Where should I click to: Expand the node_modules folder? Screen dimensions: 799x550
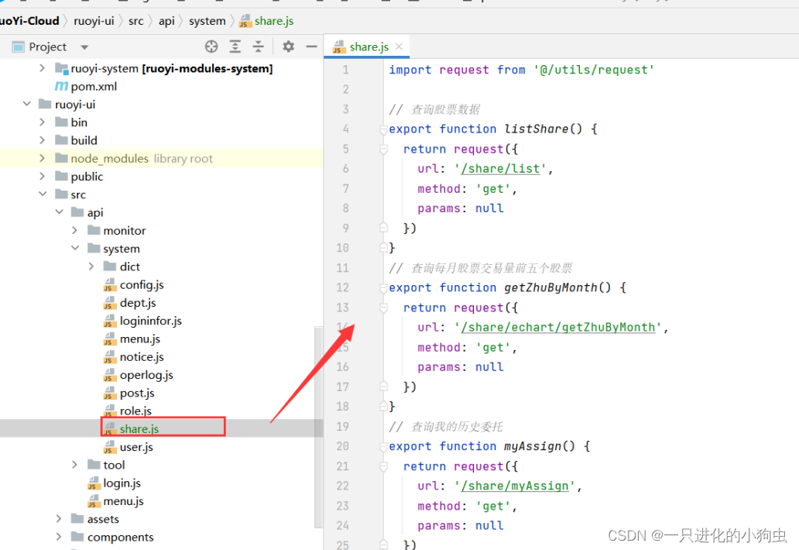coord(43,159)
